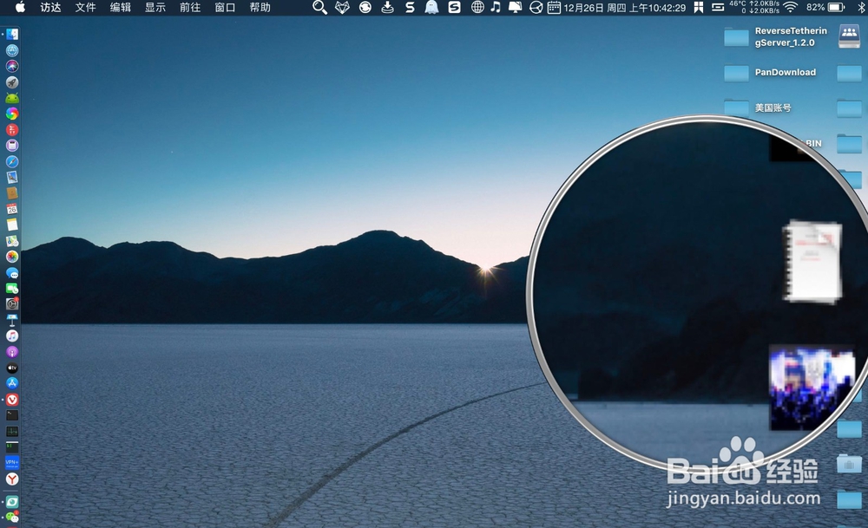Open Music app in the Dock
This screenshot has height=528, width=868.
pyautogui.click(x=11, y=336)
